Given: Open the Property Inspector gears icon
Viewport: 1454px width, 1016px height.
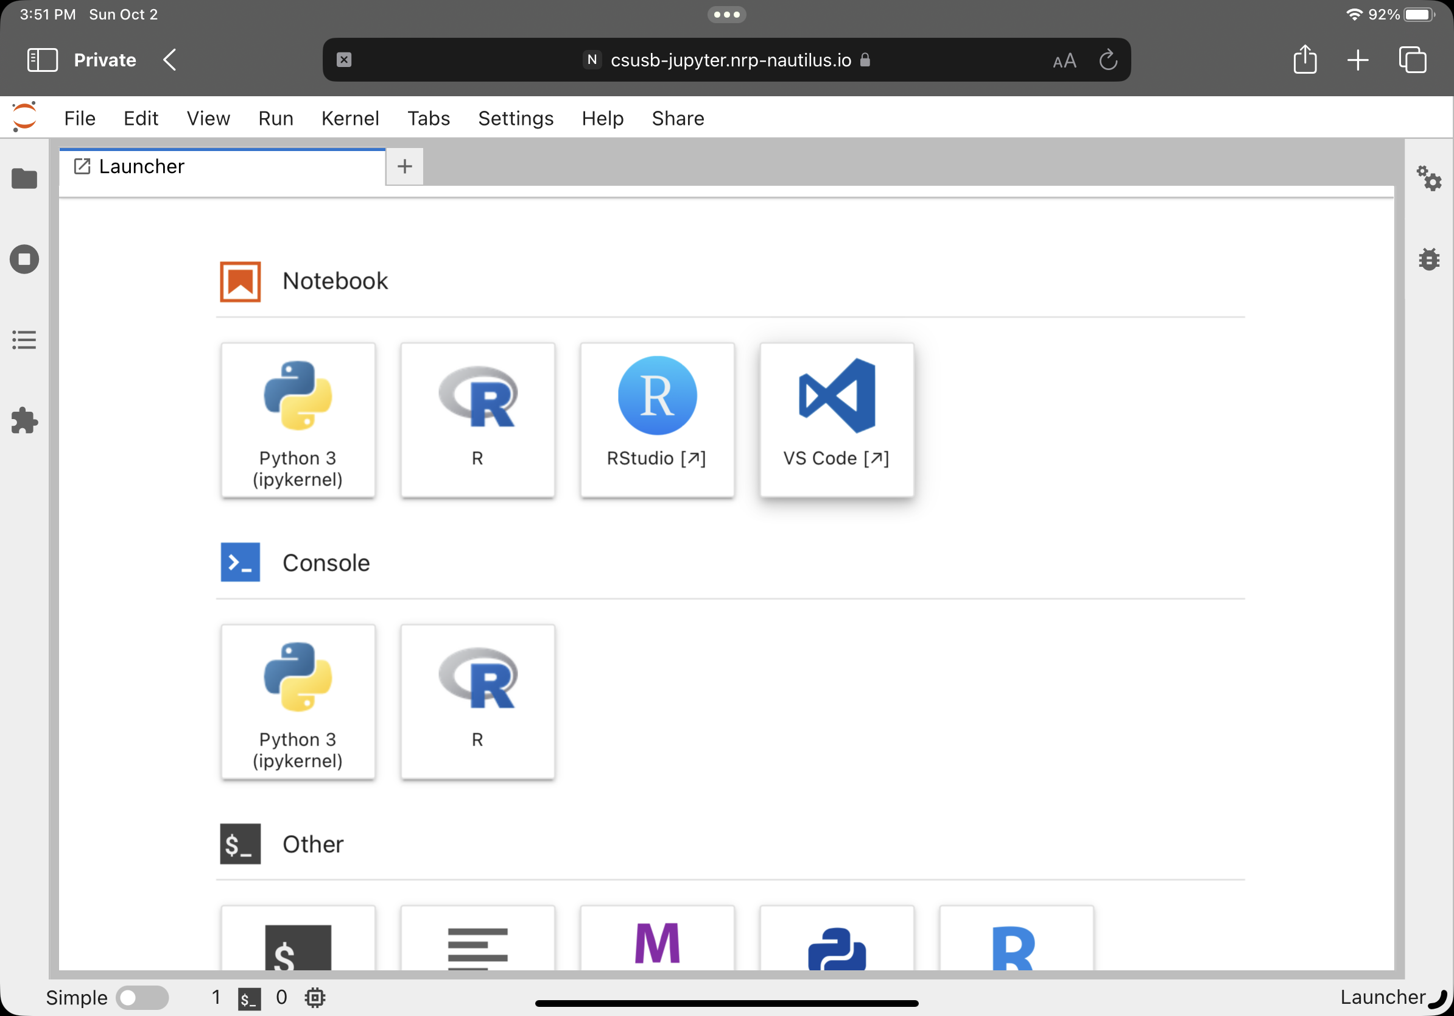Looking at the screenshot, I should coord(1428,178).
